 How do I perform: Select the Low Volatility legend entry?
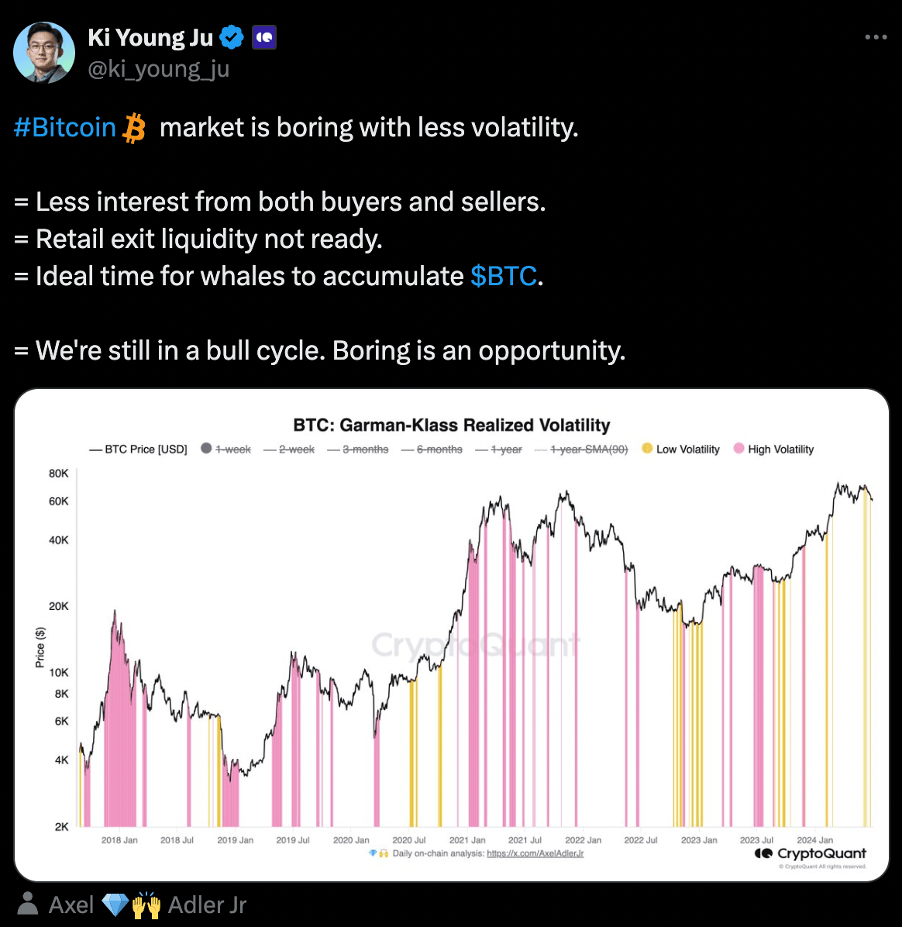(689, 449)
